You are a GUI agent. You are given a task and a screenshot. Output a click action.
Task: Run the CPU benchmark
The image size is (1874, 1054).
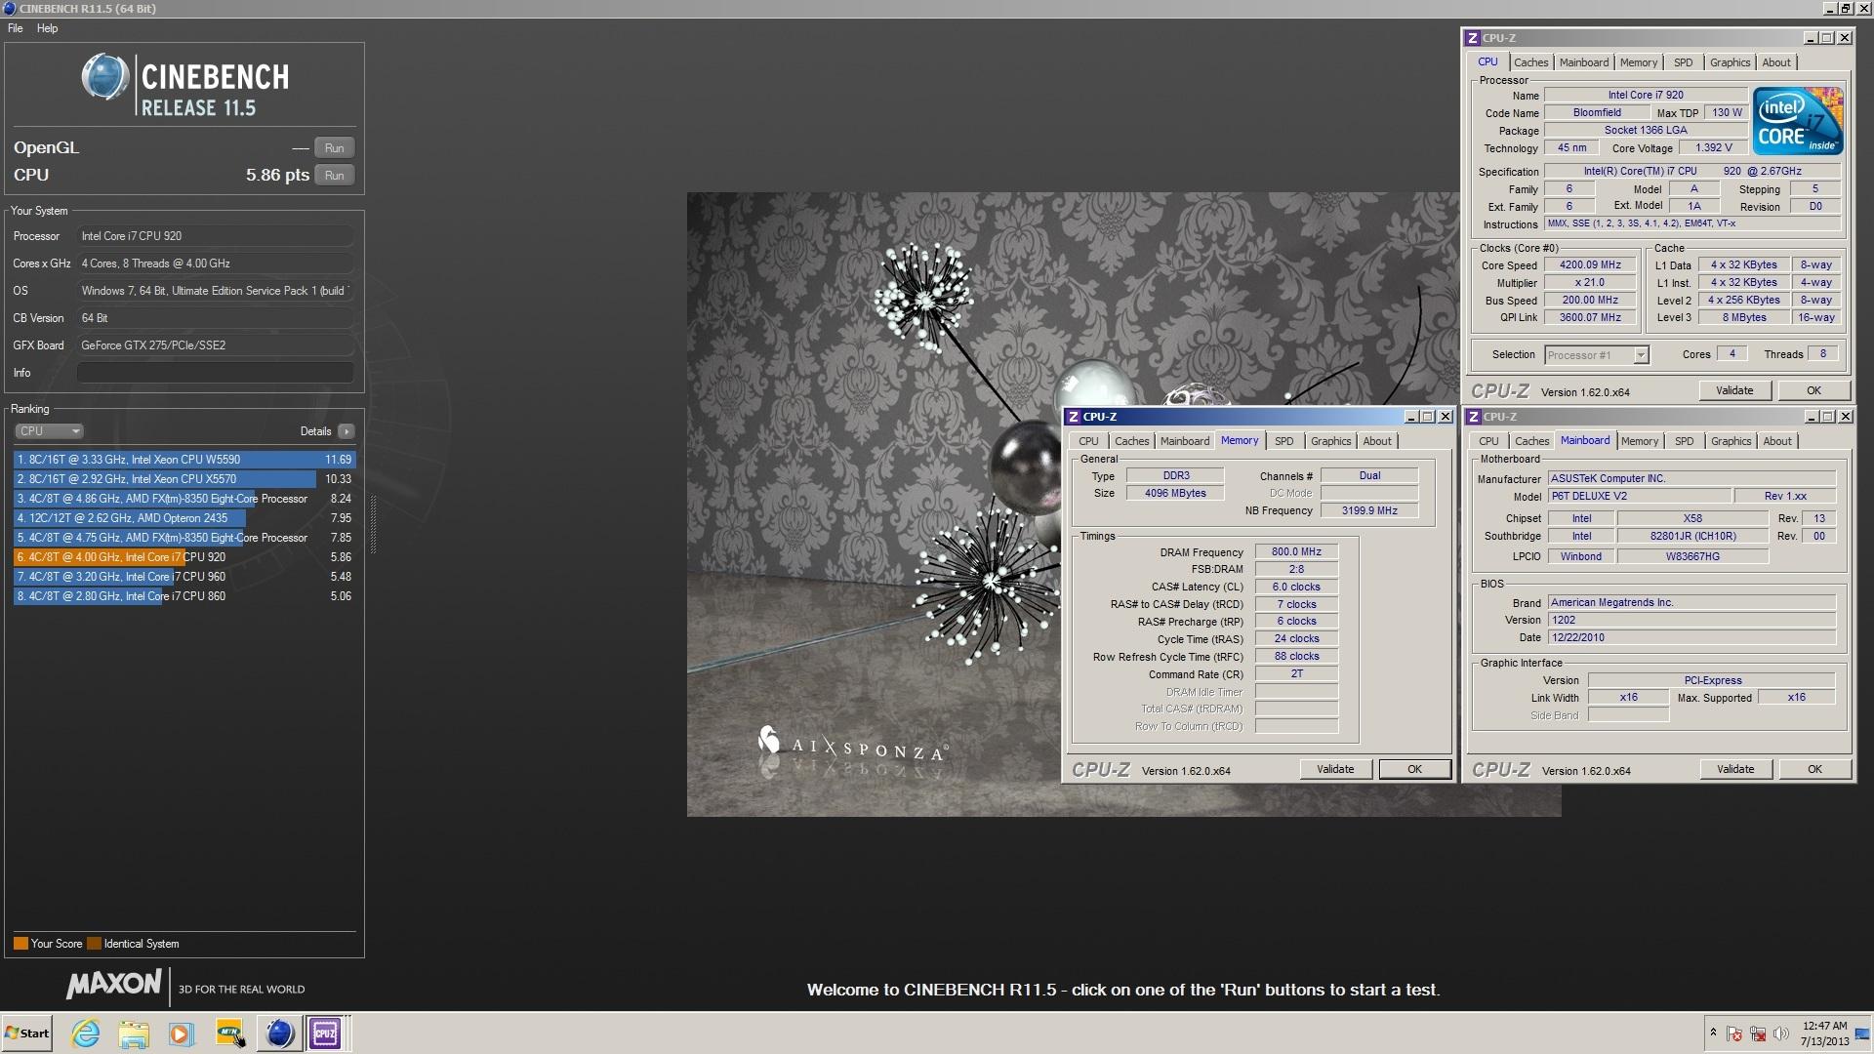[334, 176]
